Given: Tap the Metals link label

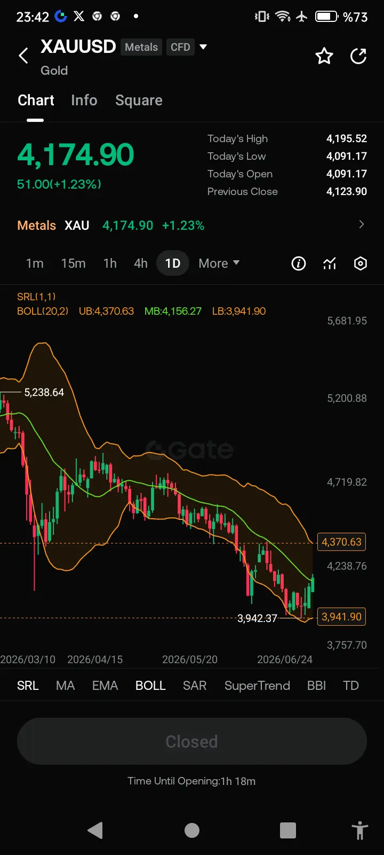Looking at the screenshot, I should (x=36, y=226).
